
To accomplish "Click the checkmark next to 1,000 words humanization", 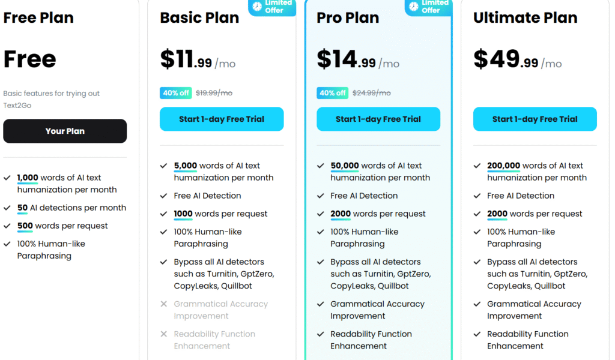I will 7,178.
